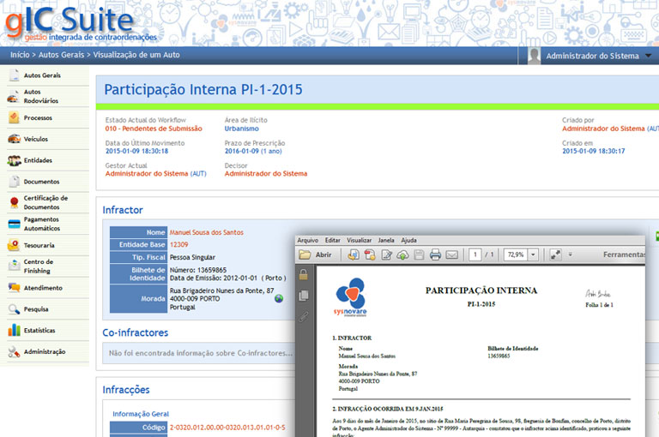
Task: Toggle fullscreen read mode icon in PDF viewer
Action: pos(556,254)
